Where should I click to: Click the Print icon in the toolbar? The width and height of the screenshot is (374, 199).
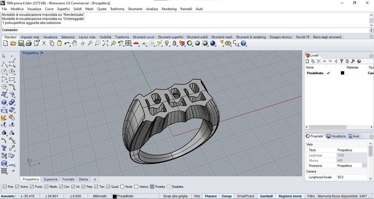[28, 43]
